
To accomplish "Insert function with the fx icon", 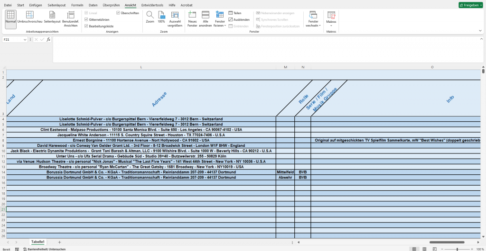I will 48,40.
